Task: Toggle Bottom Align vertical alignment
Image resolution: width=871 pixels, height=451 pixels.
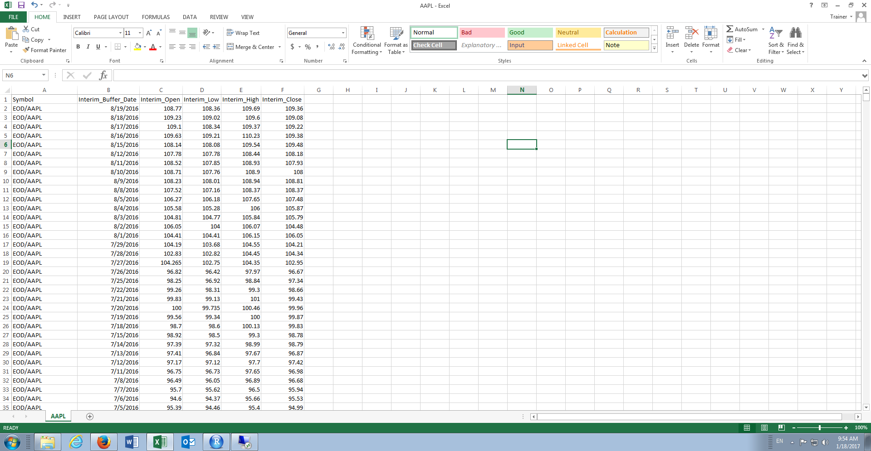Action: tap(192, 33)
